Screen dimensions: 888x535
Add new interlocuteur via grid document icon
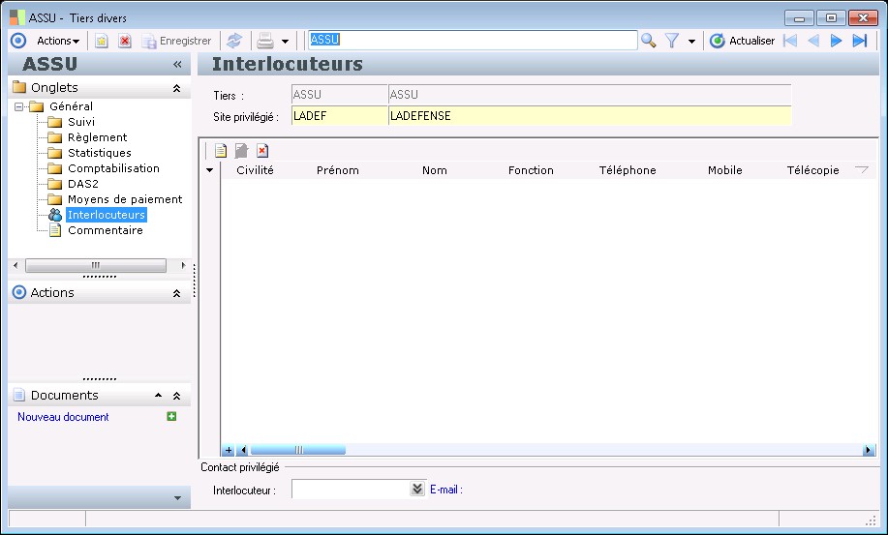point(220,150)
